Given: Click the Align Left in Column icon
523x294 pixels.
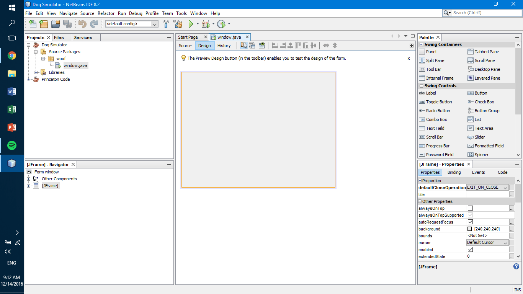Looking at the screenshot, I should pos(275,46).
